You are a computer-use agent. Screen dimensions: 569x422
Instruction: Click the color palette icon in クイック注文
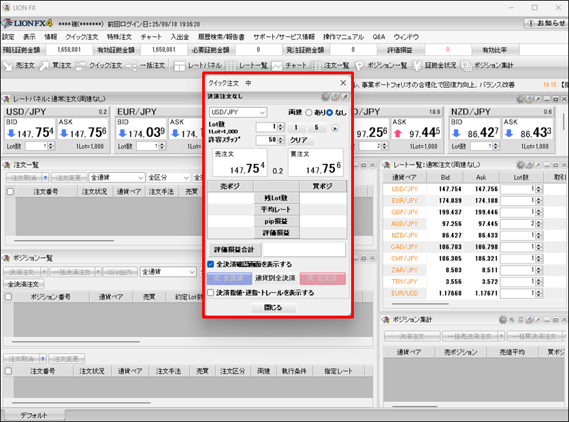(x=335, y=97)
